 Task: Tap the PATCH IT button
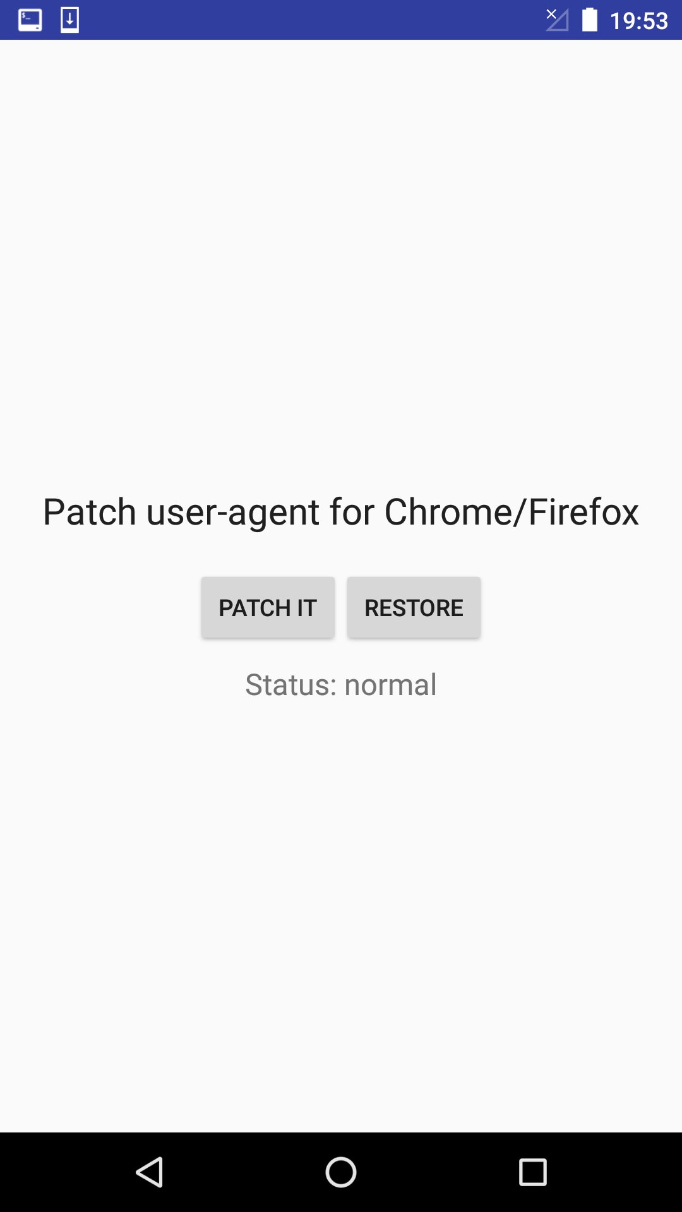[268, 607]
